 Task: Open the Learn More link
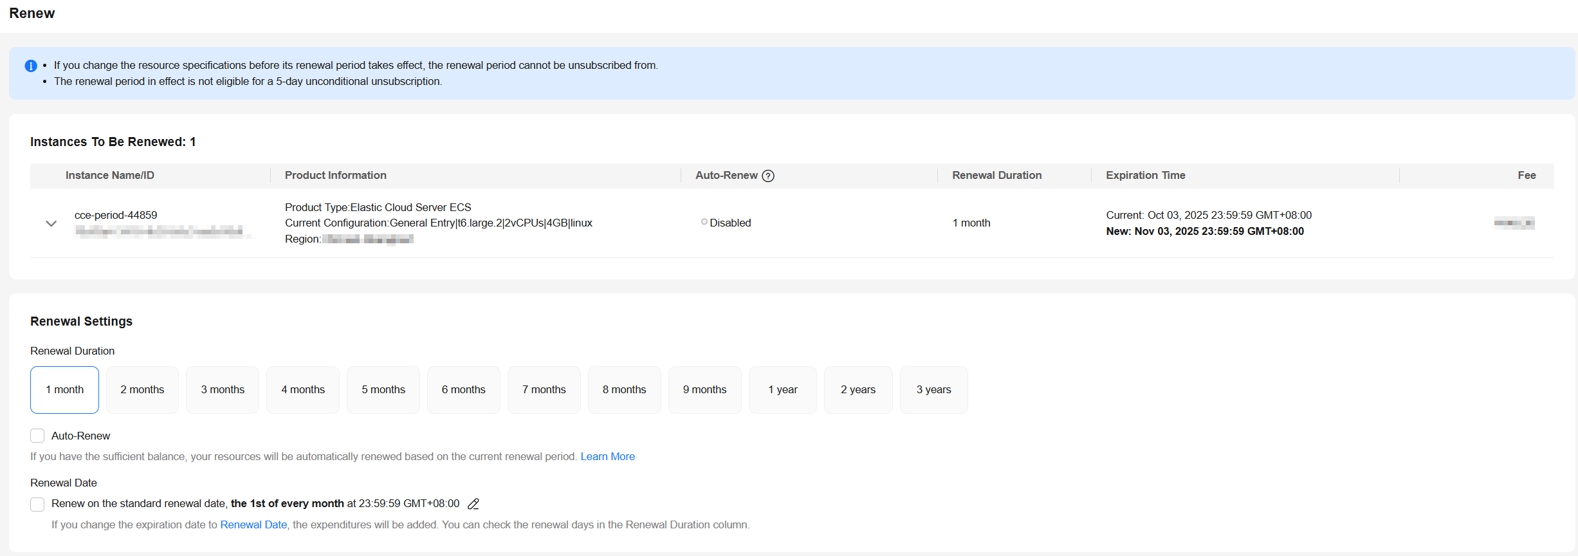point(608,456)
